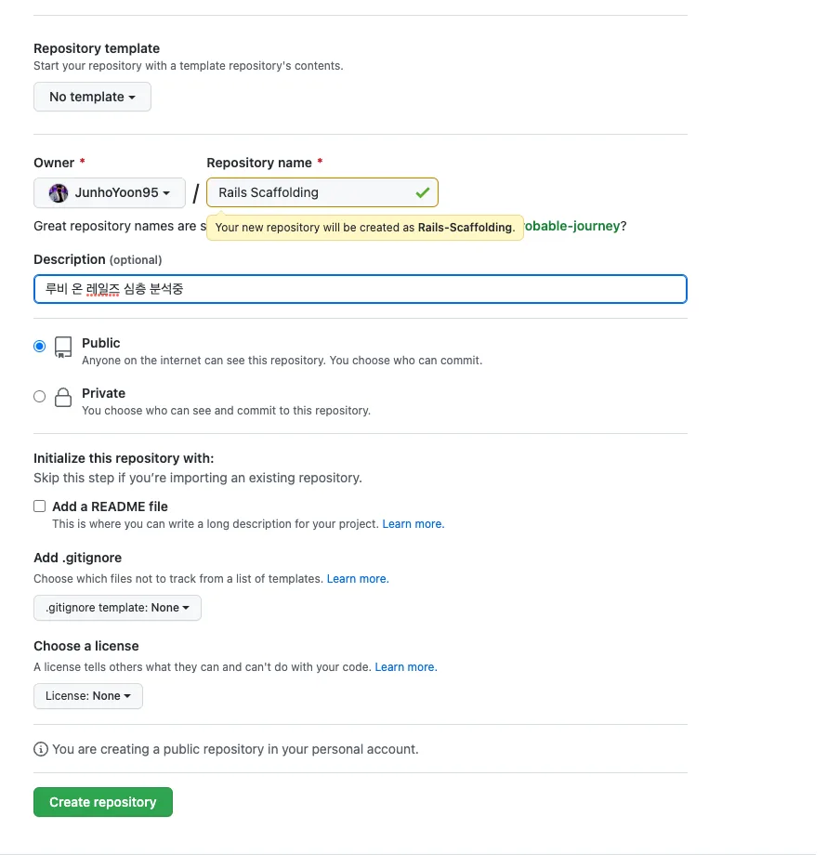Click the info circle icon near account notice
Viewport: 827px width, 855px height.
tap(41, 749)
